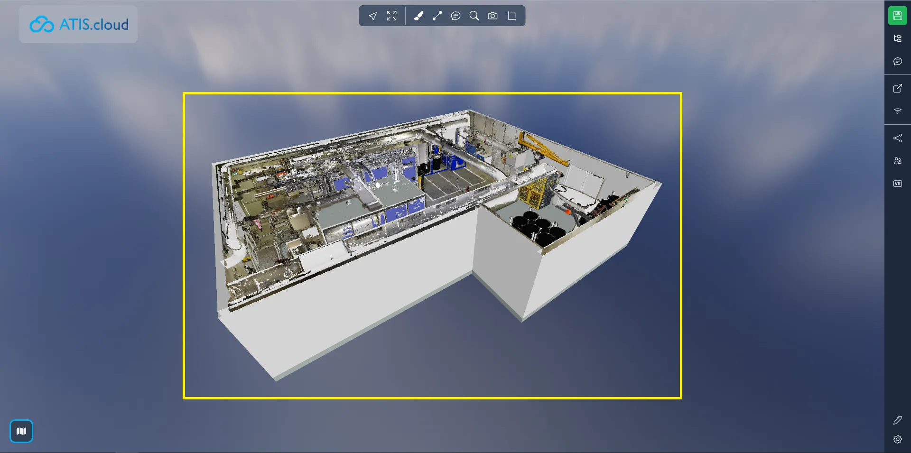This screenshot has width=911, height=453.
Task: Click the green save button
Action: pos(897,16)
